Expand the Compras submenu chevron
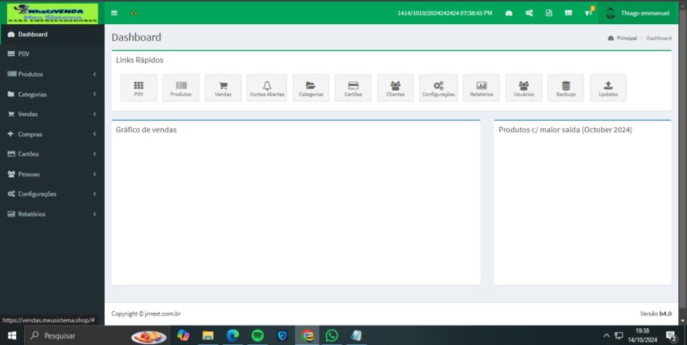This screenshot has height=345, width=687. [x=95, y=134]
